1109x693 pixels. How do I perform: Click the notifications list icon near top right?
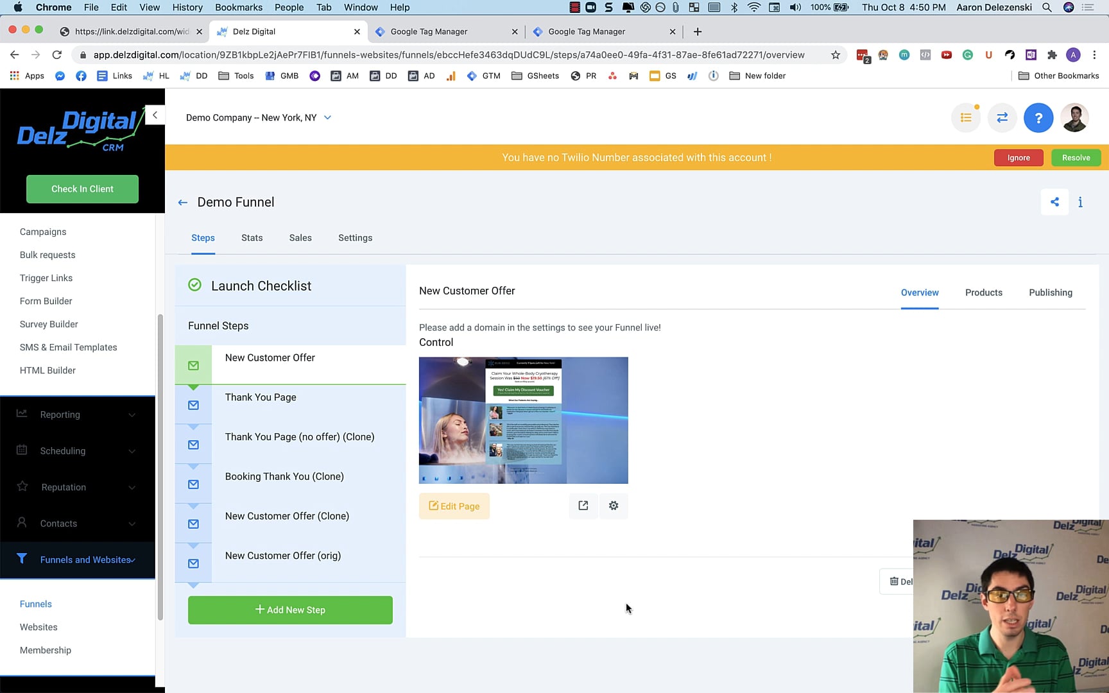(966, 117)
